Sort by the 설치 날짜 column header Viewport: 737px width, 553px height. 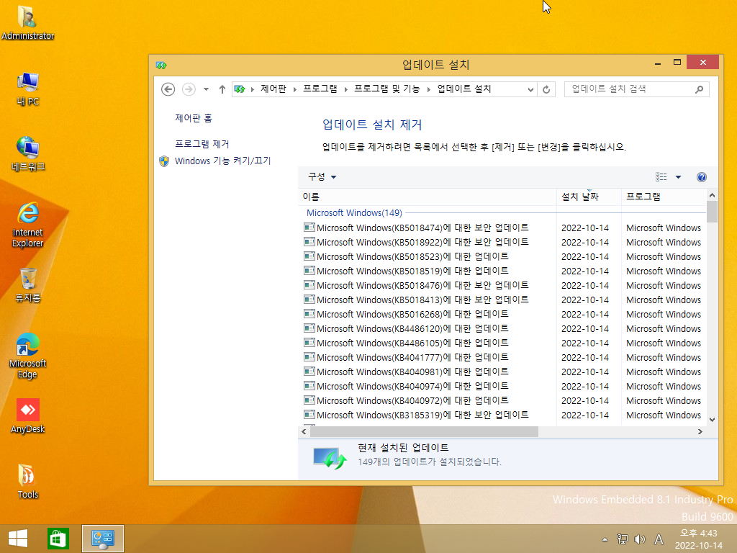589,197
